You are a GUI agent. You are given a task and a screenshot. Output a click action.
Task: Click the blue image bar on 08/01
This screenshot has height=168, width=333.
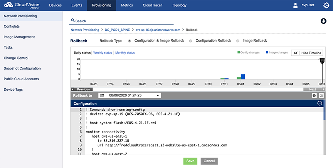[243, 77]
